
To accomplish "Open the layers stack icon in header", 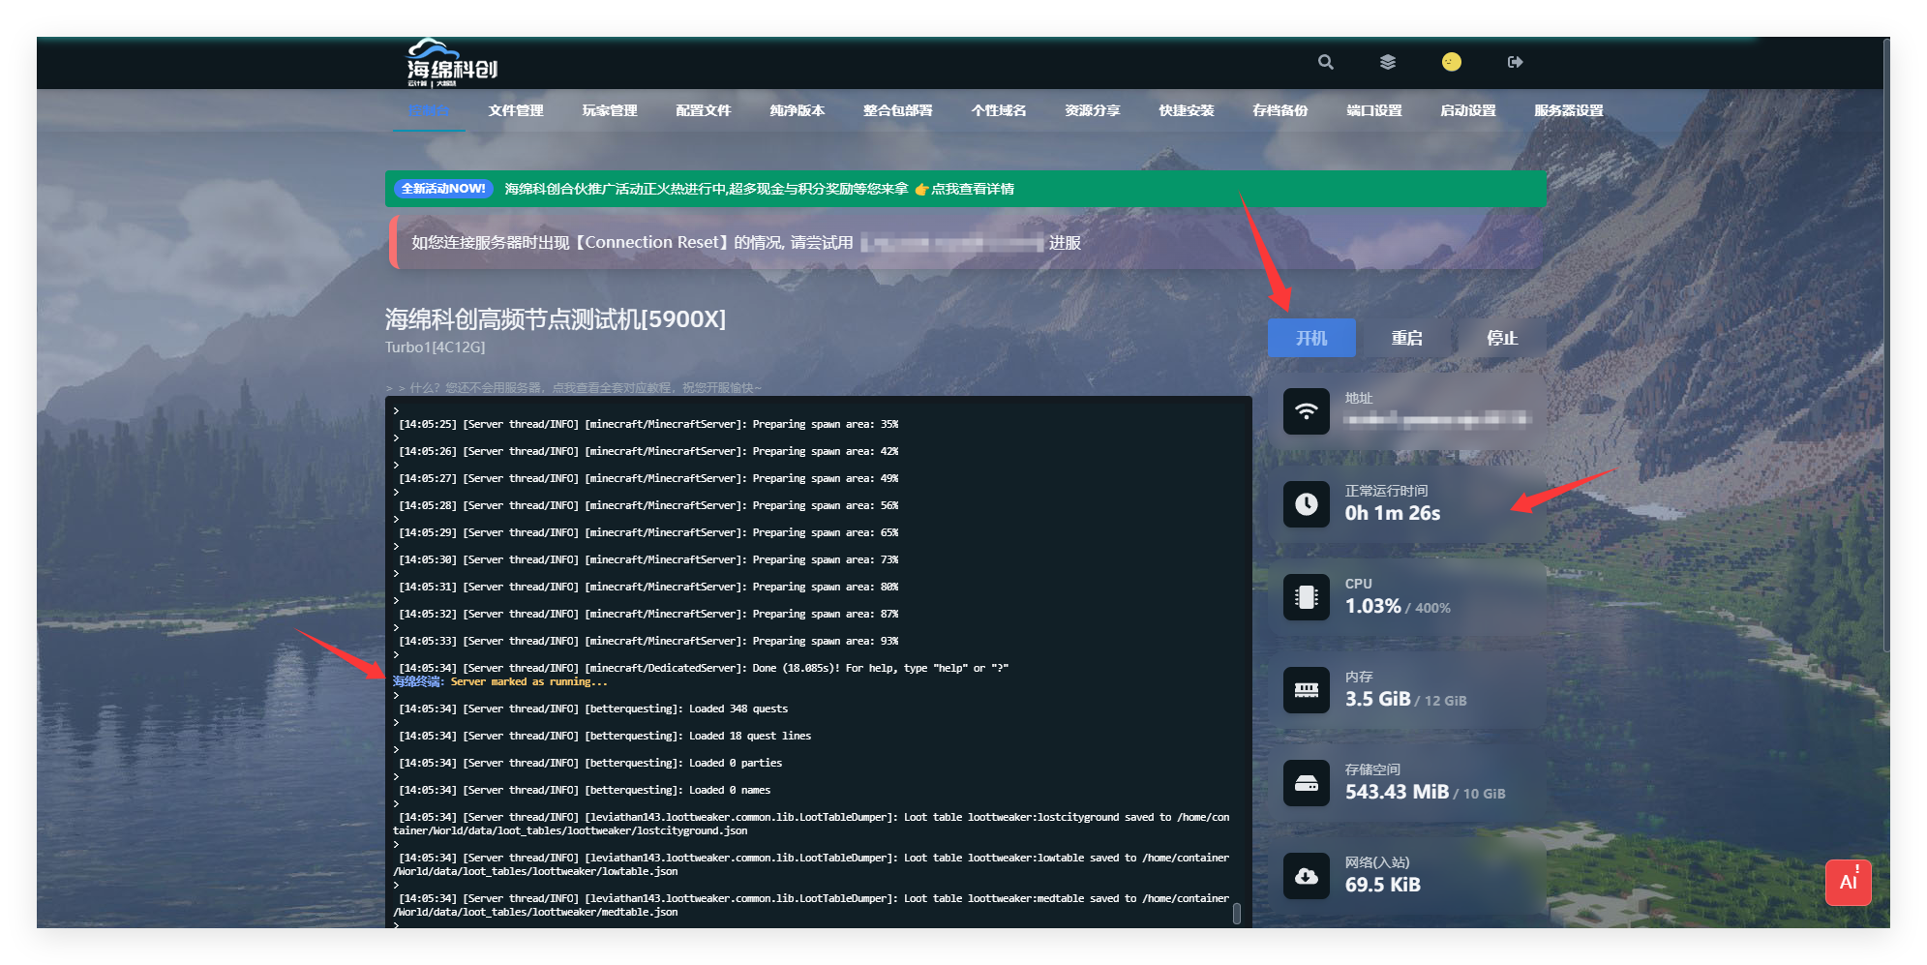I will [1387, 62].
